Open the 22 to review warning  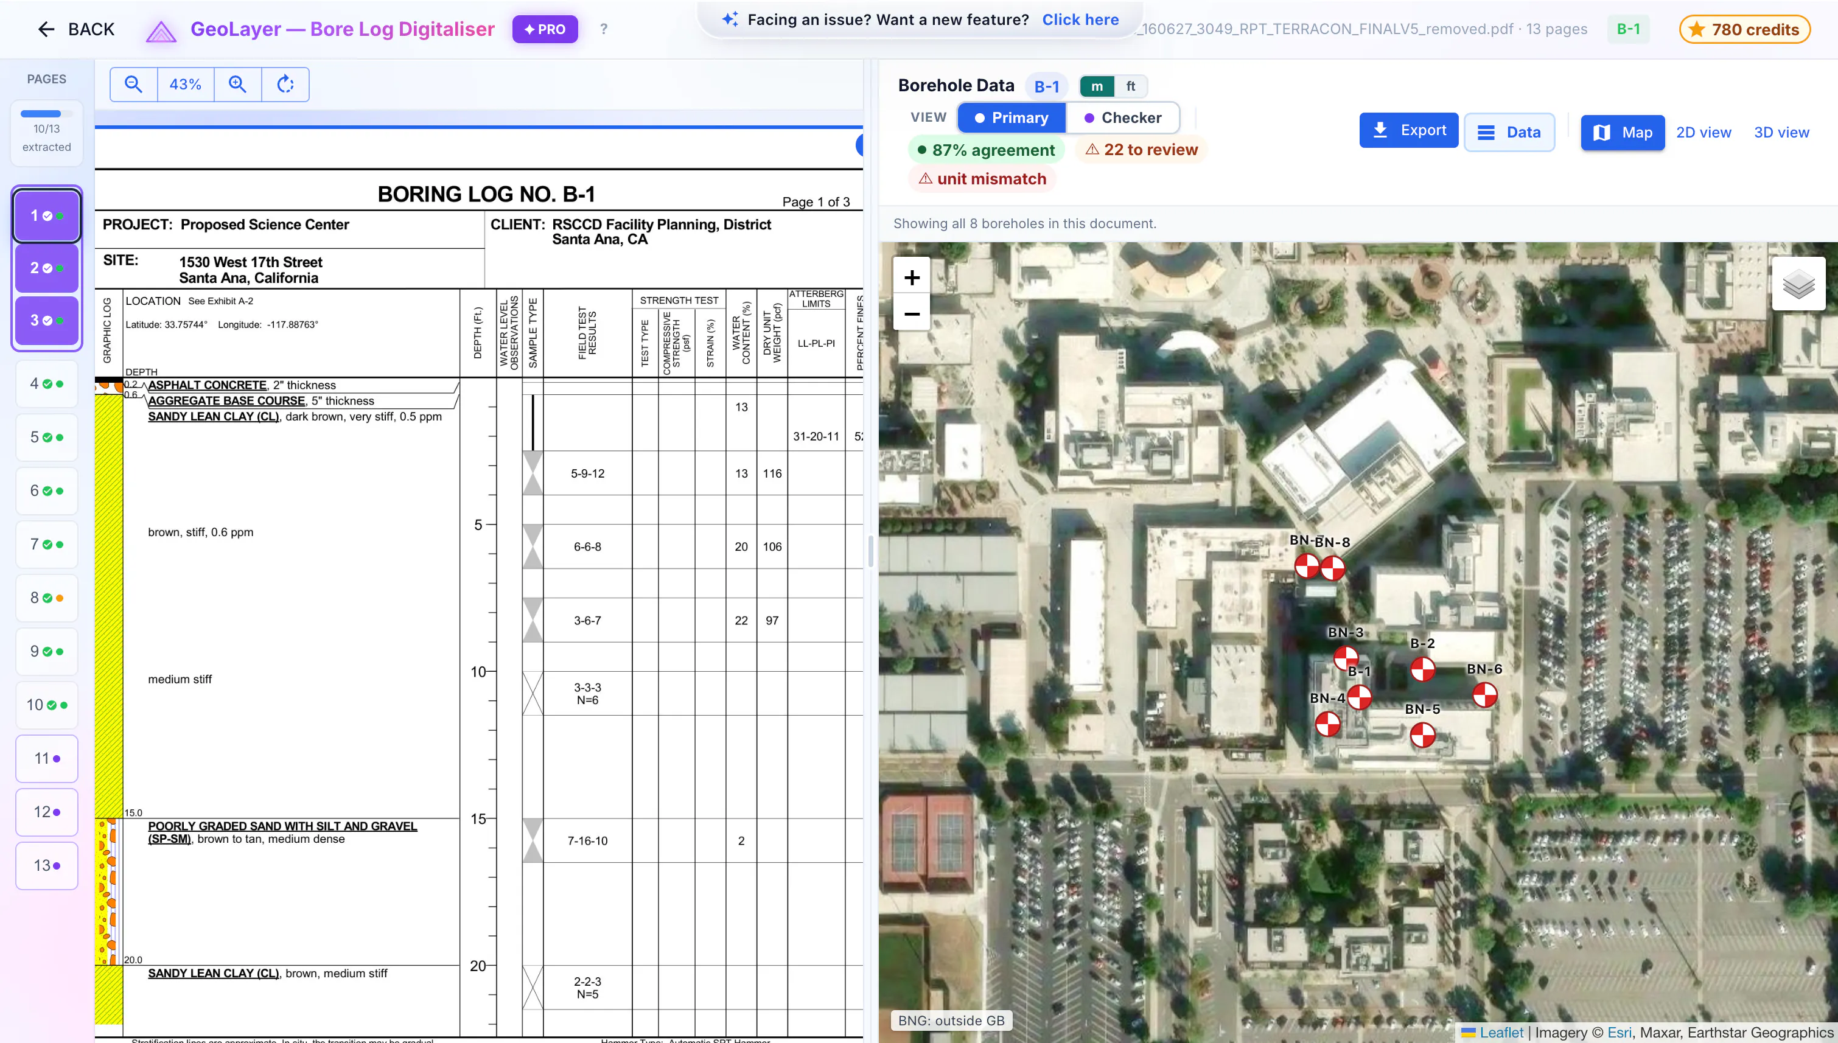pyautogui.click(x=1141, y=149)
